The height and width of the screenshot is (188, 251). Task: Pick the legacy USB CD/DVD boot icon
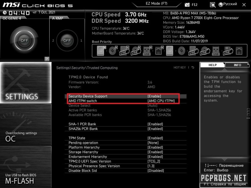click(x=205, y=51)
